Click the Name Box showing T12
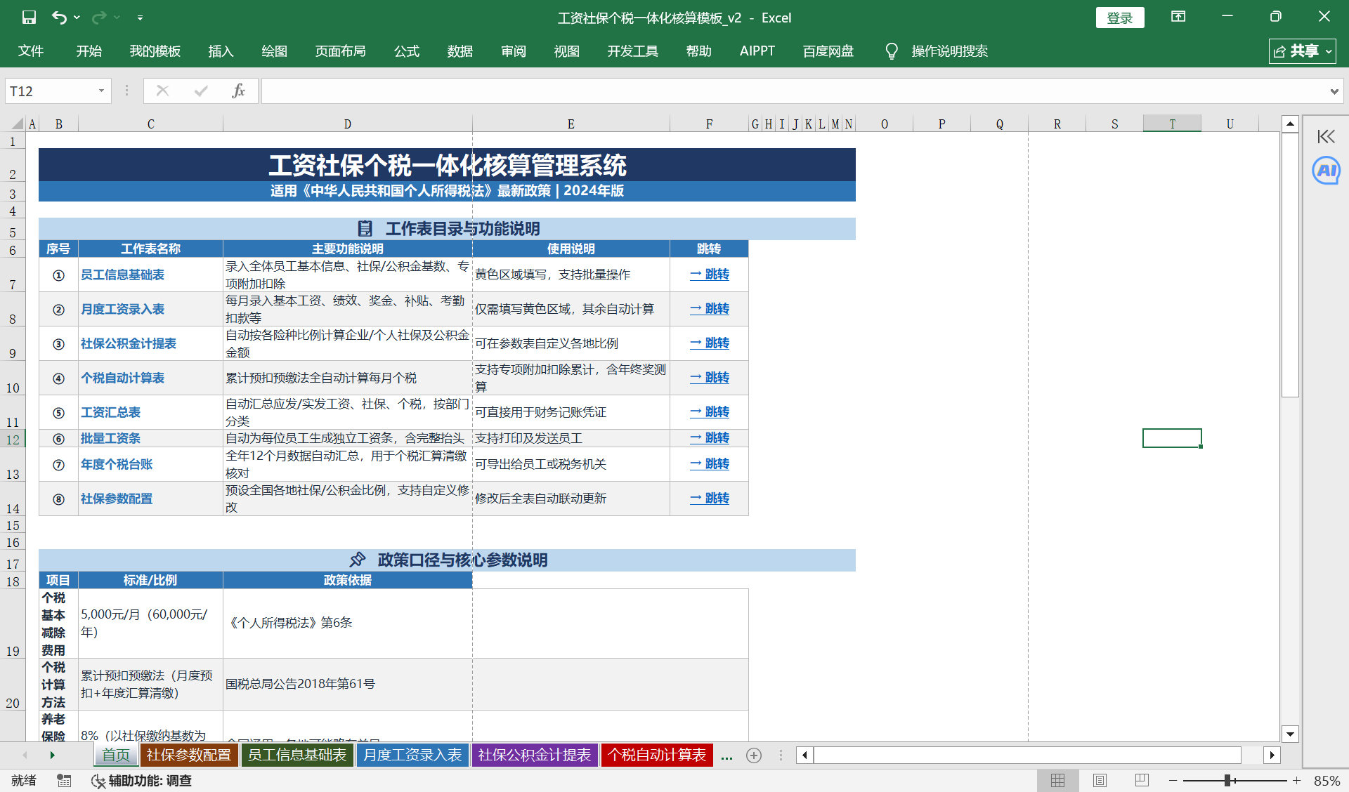This screenshot has width=1349, height=792. (51, 91)
